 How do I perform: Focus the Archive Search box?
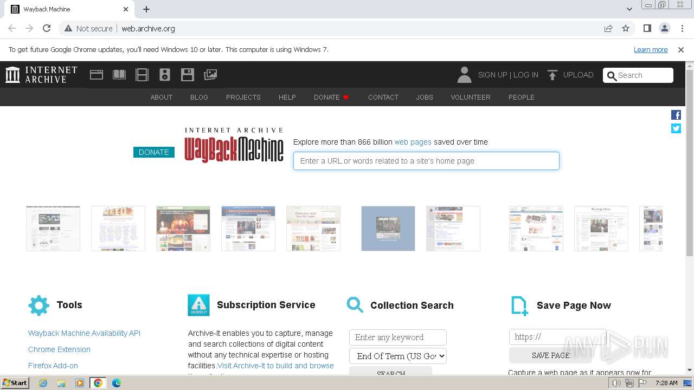(x=638, y=75)
